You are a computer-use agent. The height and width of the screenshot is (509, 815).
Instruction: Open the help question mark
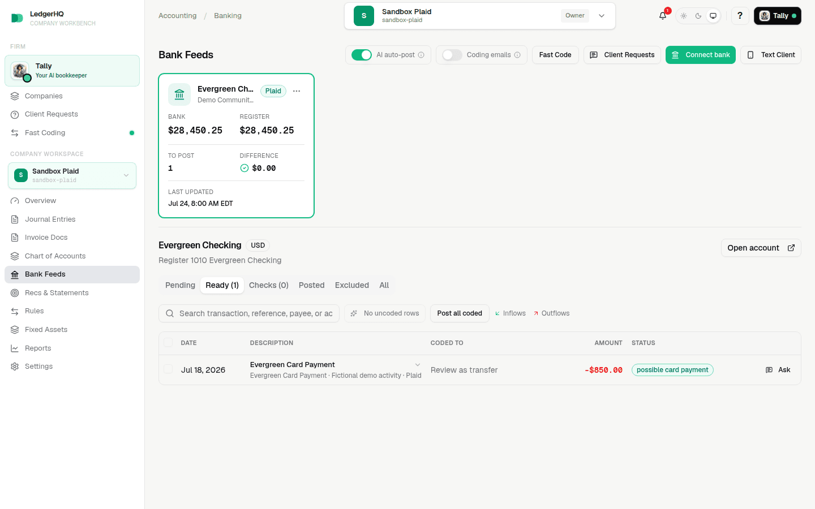click(x=740, y=16)
